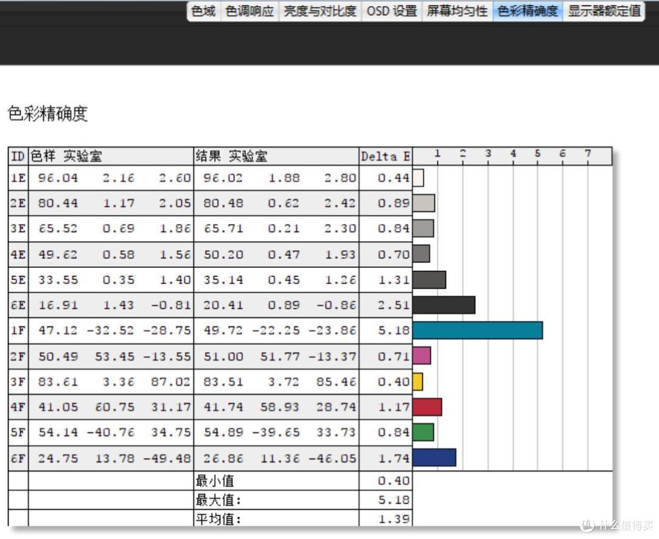
Task: Select row ID 2E
Action: point(18,203)
